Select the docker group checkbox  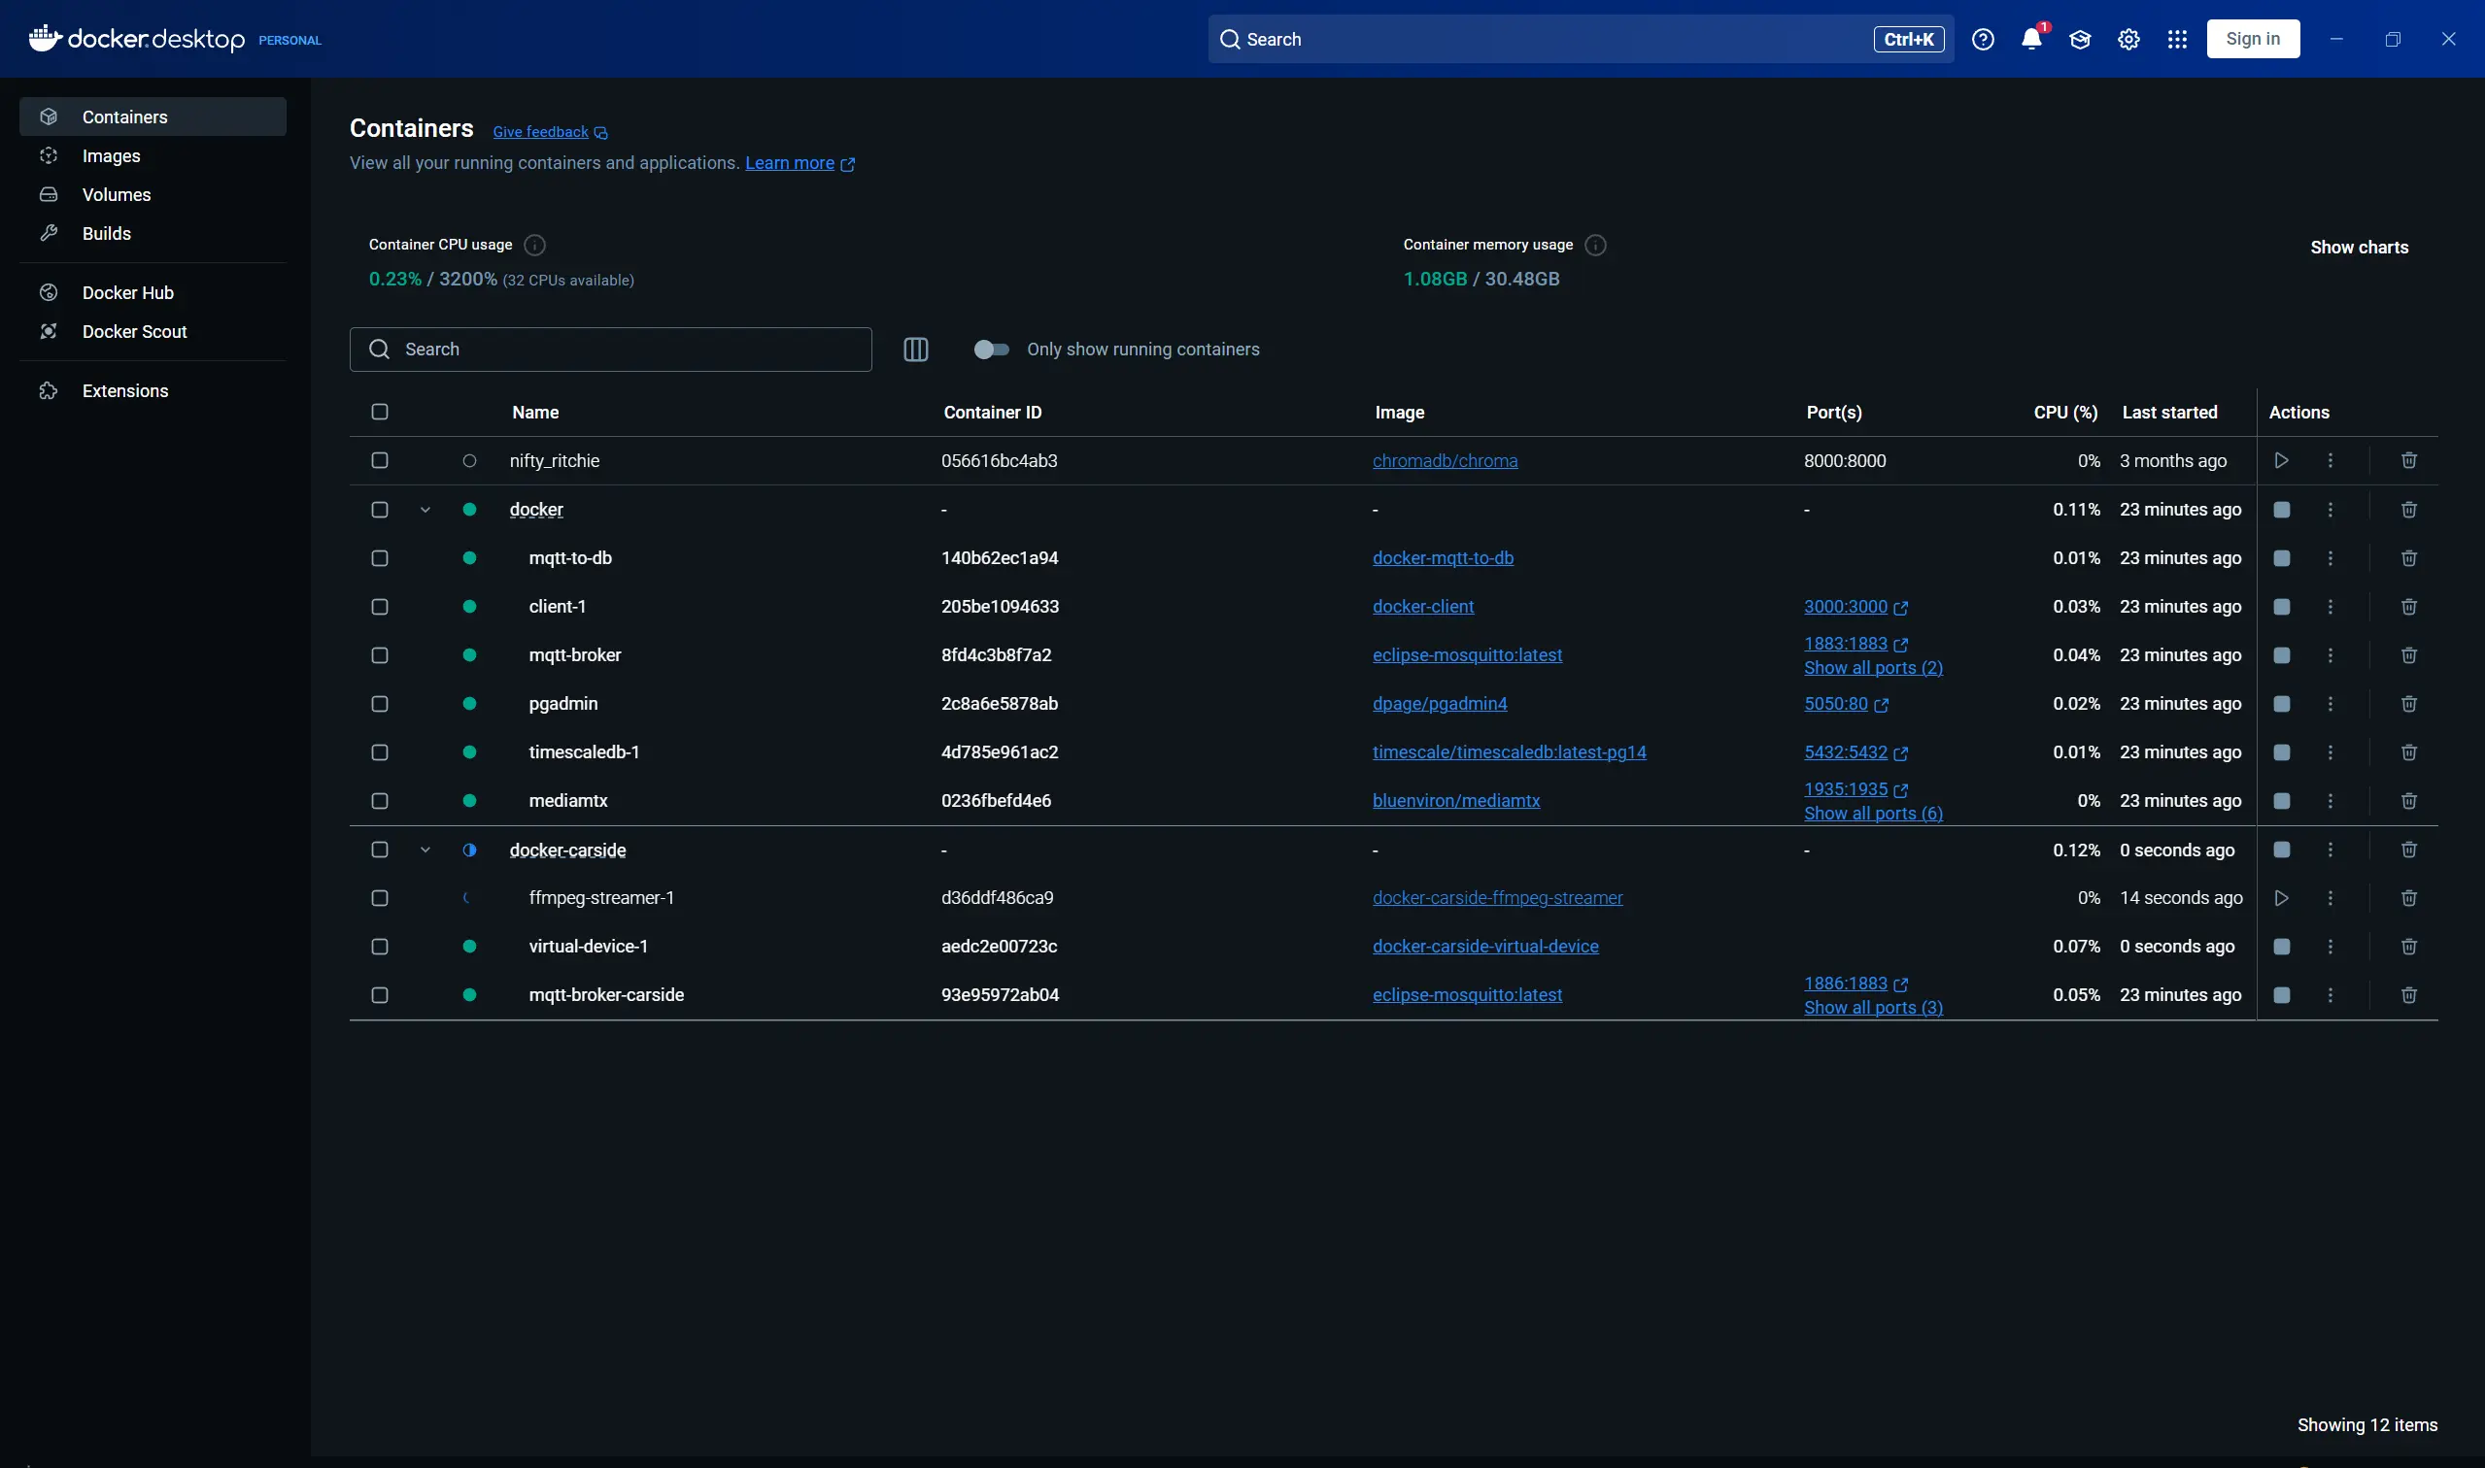coord(379,510)
